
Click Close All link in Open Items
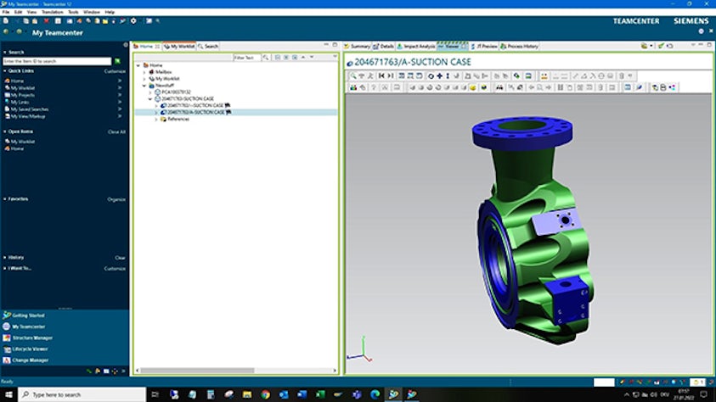[x=116, y=131]
